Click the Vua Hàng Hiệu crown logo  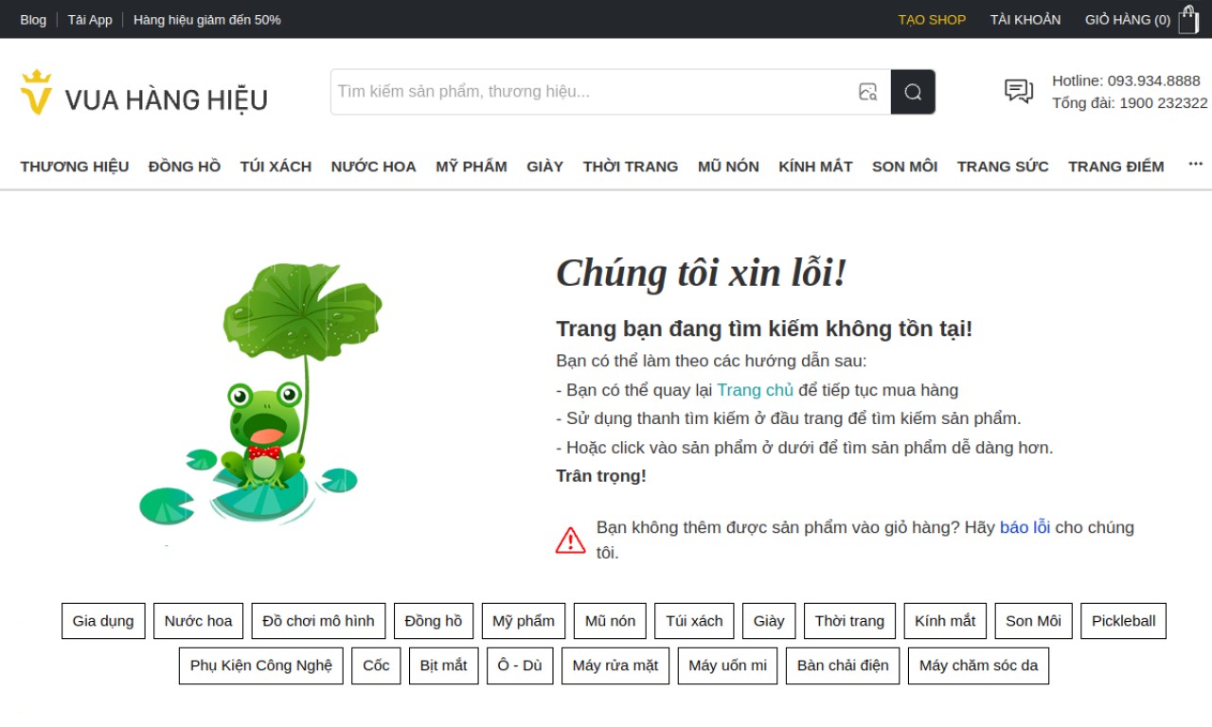coord(36,92)
